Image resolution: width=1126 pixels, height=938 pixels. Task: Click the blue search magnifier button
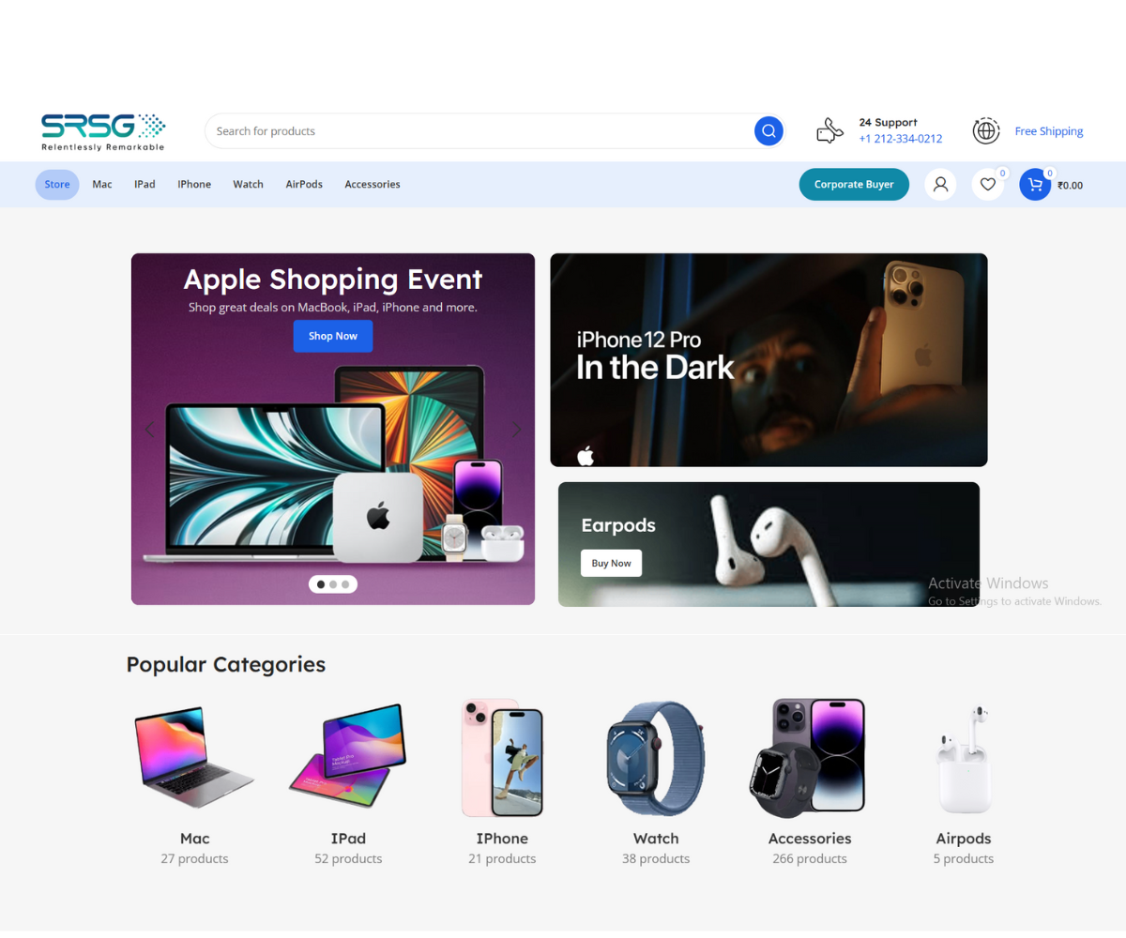tap(768, 131)
